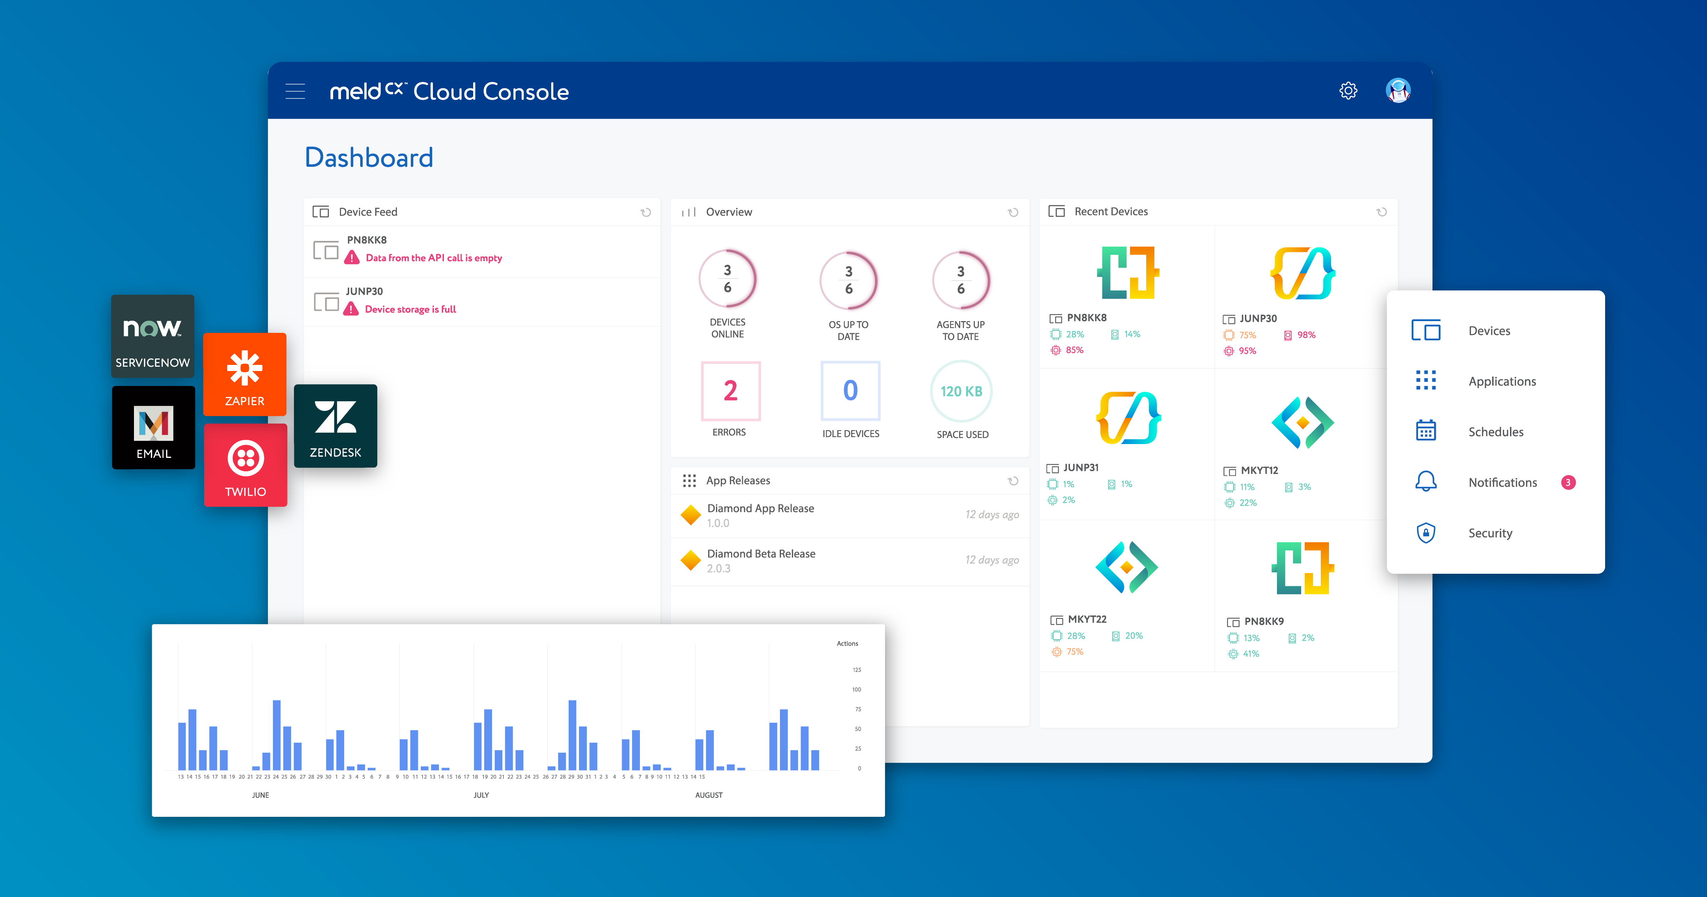Open Notifications with the bell icon

pyautogui.click(x=1426, y=482)
